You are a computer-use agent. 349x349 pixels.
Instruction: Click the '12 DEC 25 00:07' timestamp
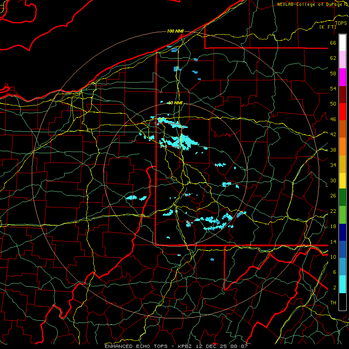point(221,346)
